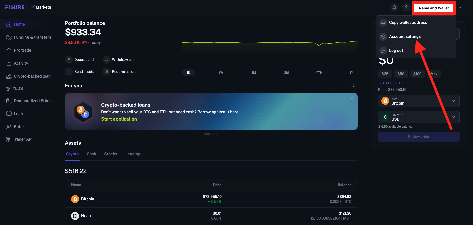This screenshot has width=473, height=225.
Task: Click the Hash balance $121.30
Action: click(x=345, y=213)
